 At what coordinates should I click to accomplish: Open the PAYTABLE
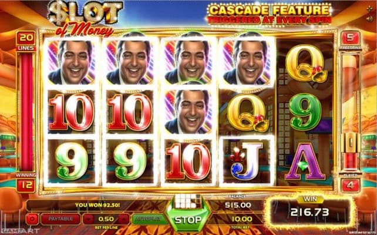[60, 219]
